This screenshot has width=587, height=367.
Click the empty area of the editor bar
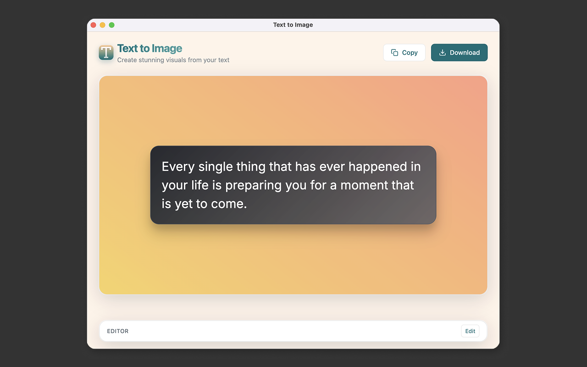[293, 331]
